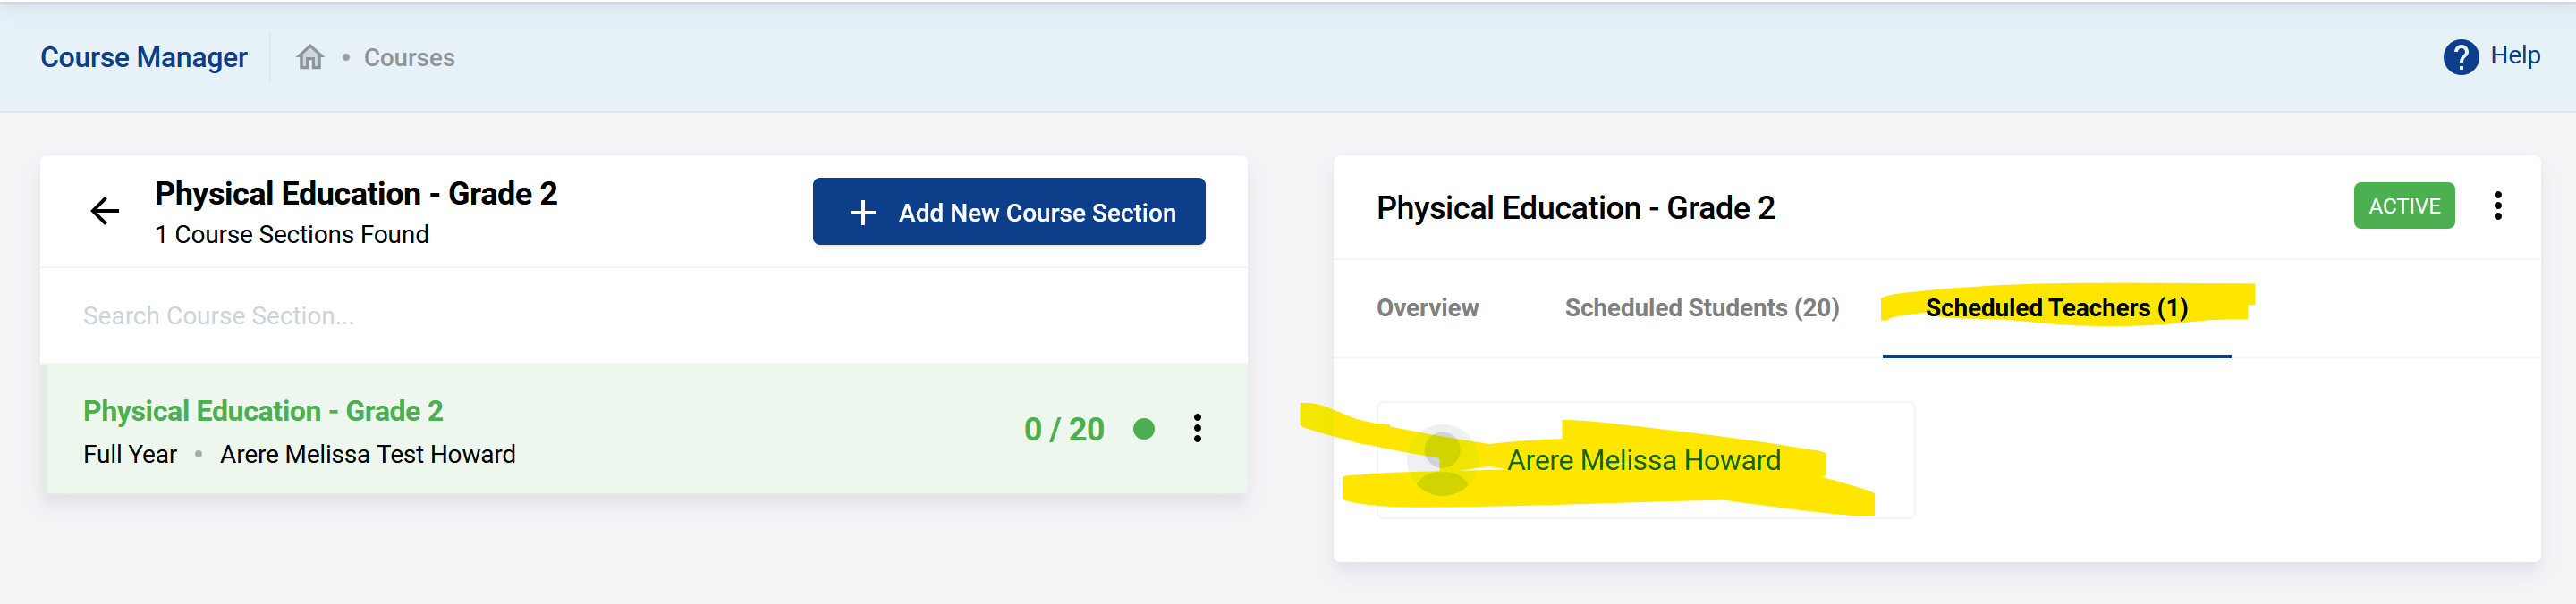Click the Add New Course Section button
Image resolution: width=2576 pixels, height=604 pixels.
[x=1008, y=212]
